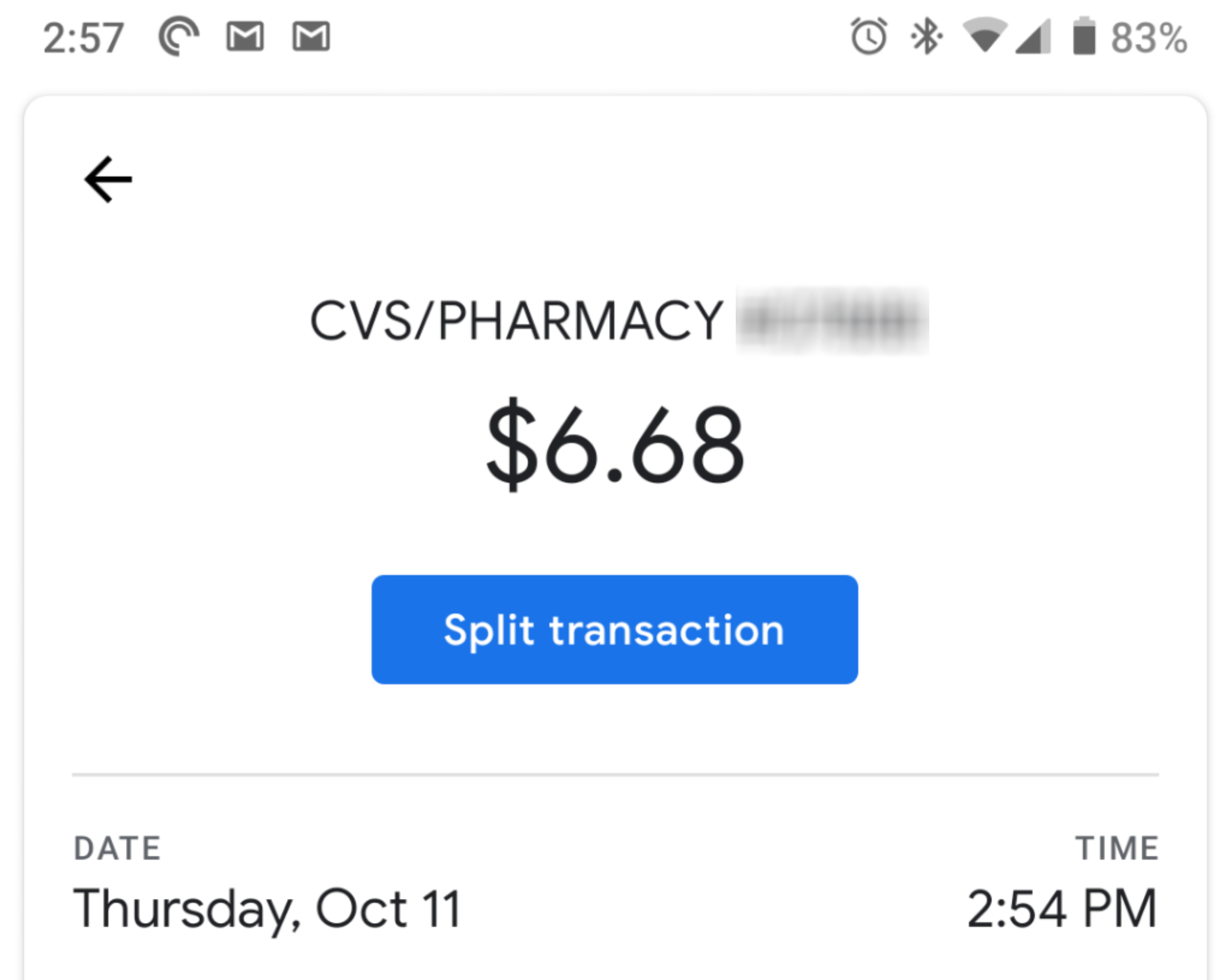The image size is (1231, 980).
Task: Tap the cellular signal strength icon
Action: pyautogui.click(x=1033, y=37)
